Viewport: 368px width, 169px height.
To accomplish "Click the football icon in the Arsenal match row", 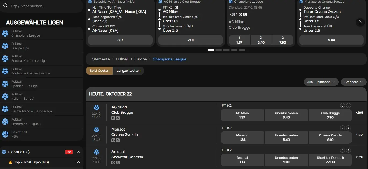I will (96, 152).
